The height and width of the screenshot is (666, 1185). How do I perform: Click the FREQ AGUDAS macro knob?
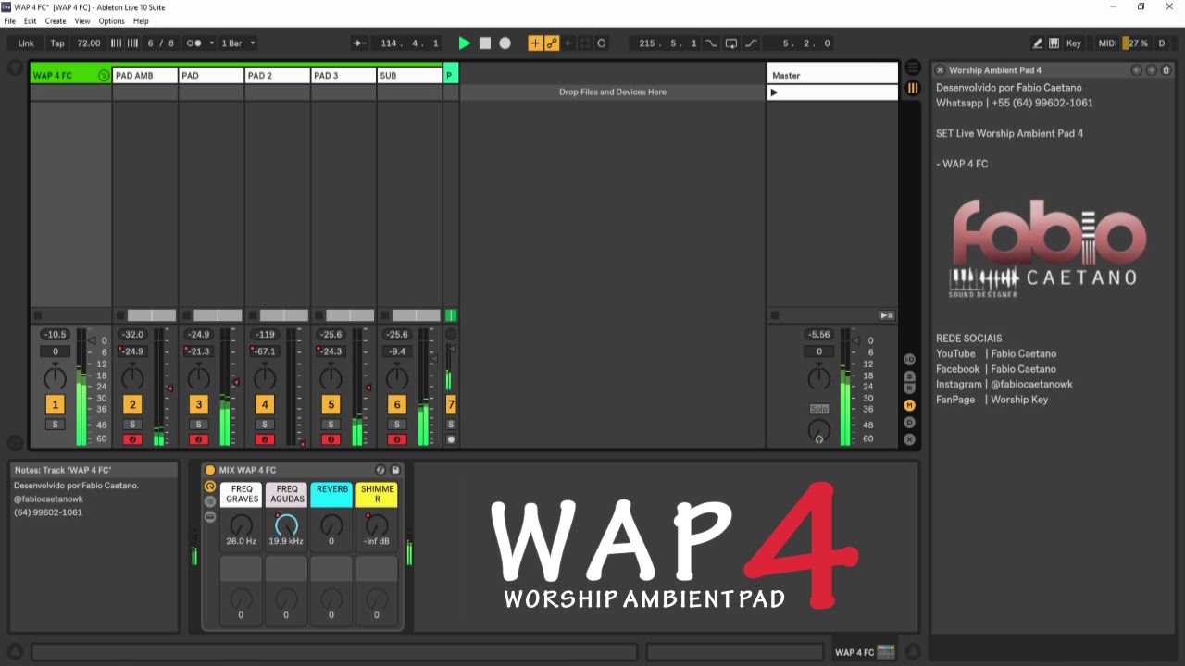(x=287, y=525)
